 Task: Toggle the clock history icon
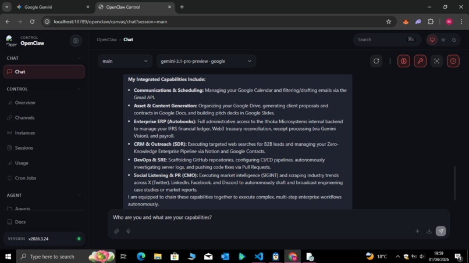[x=453, y=61]
